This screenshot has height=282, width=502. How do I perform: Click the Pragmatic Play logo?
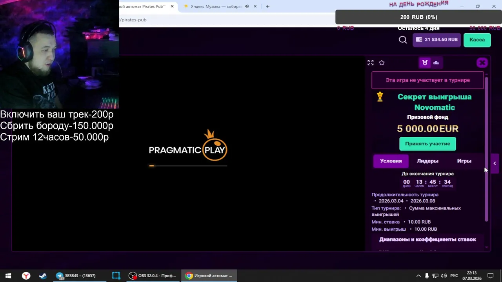click(188, 145)
